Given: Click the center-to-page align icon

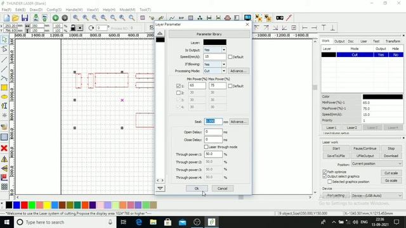Looking at the screenshot, I should point(294,28).
